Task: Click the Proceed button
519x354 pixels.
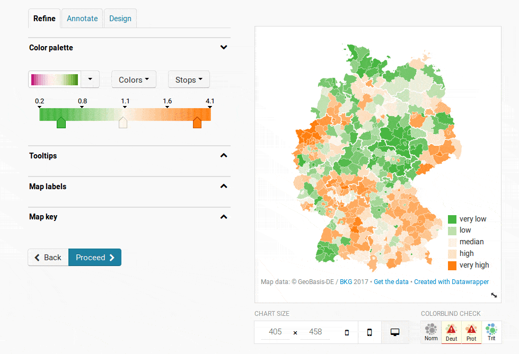Action: 95,258
